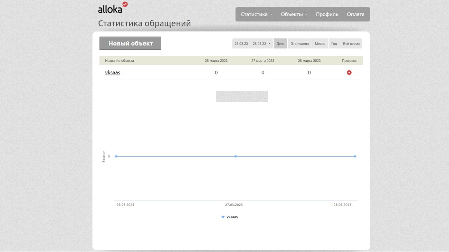Click the chart data point for 26.03.2023
Image resolution: width=449 pixels, height=252 pixels.
[116, 157]
